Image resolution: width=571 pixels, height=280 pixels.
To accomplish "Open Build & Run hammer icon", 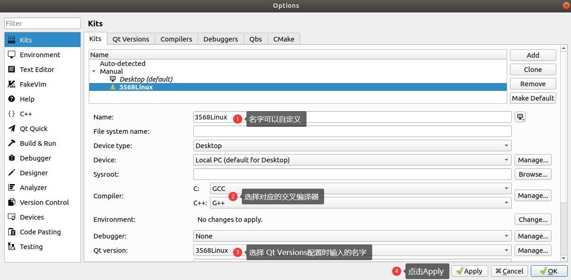I will coord(12,143).
